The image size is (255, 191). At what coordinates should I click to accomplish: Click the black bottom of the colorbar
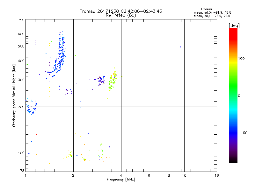click(x=233, y=160)
